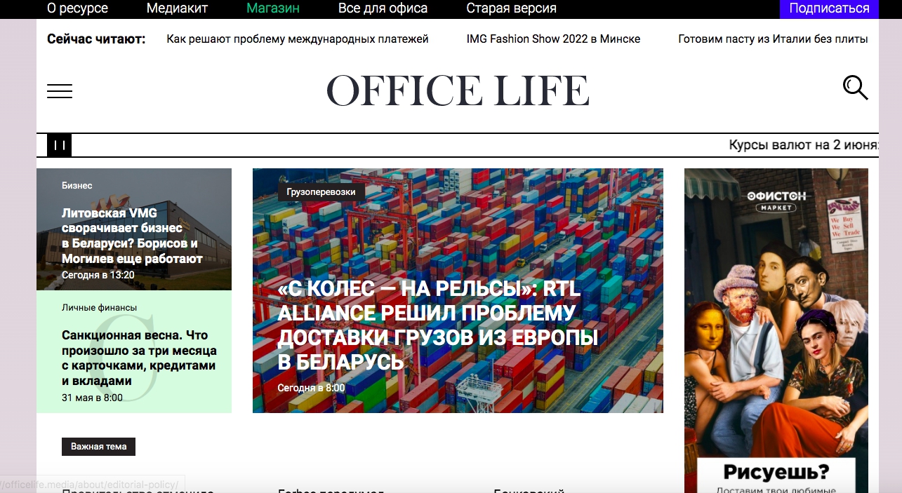Open the hamburger menu icon

(60, 91)
